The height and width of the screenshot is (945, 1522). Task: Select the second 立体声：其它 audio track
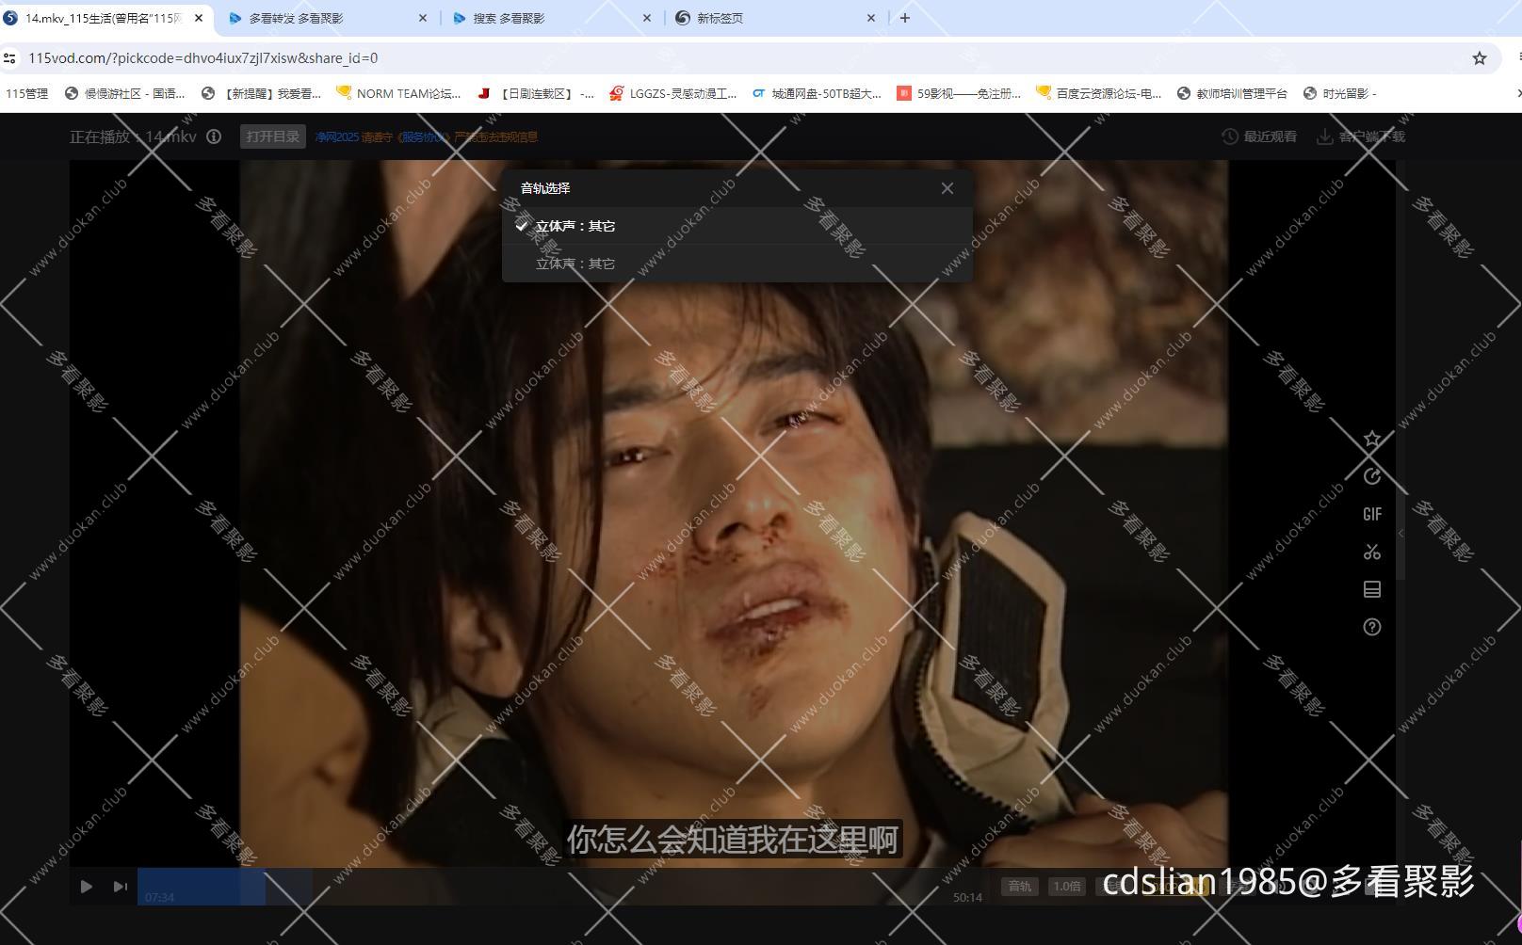pyautogui.click(x=575, y=264)
